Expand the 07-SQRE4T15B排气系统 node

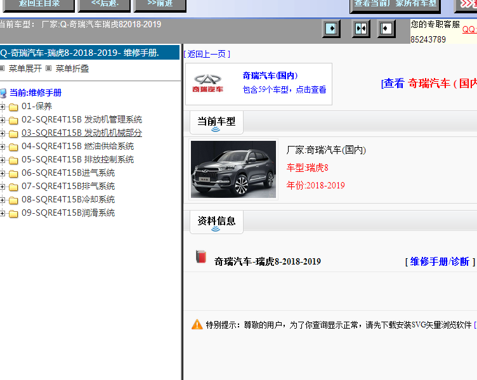pos(3,187)
